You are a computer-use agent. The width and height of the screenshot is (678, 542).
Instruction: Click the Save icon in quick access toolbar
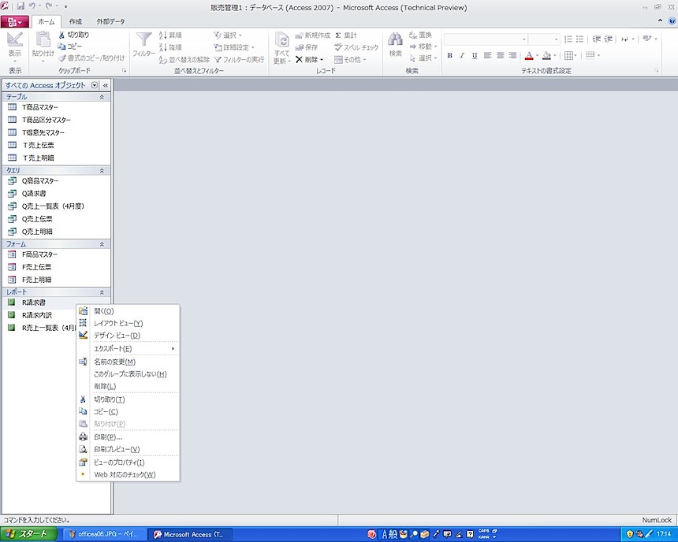(x=20, y=6)
